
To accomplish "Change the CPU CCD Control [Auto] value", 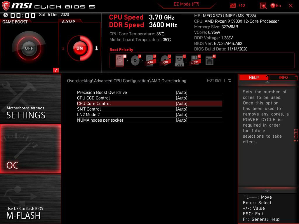I will click(x=182, y=98).
